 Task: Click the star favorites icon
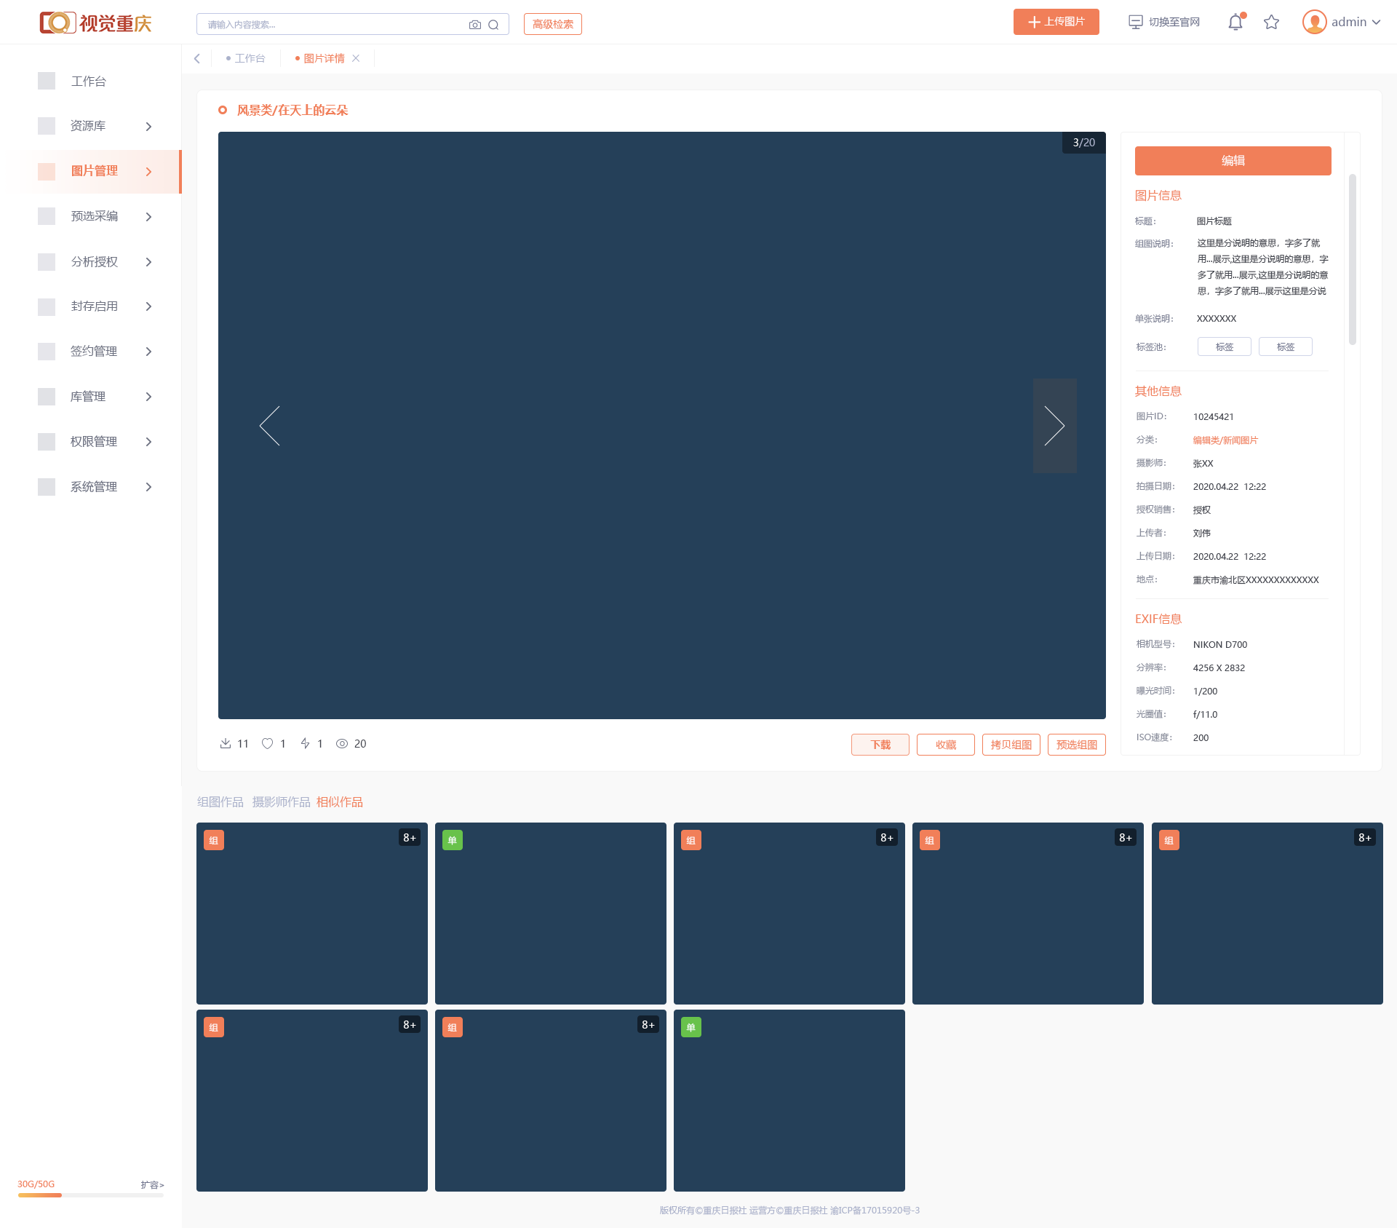click(1271, 23)
